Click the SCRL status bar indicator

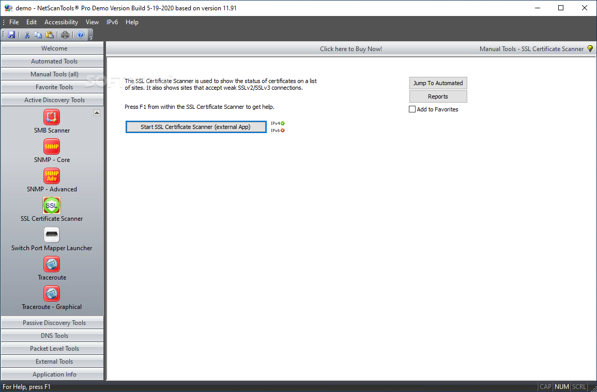click(579, 387)
